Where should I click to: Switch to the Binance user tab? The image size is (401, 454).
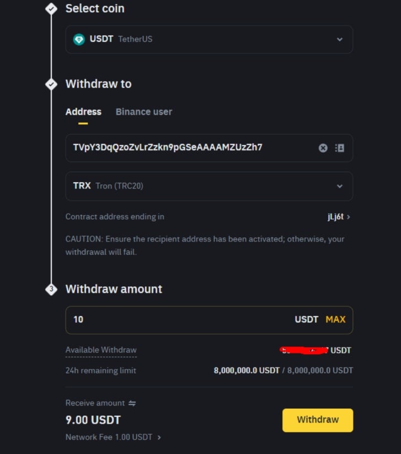[143, 112]
